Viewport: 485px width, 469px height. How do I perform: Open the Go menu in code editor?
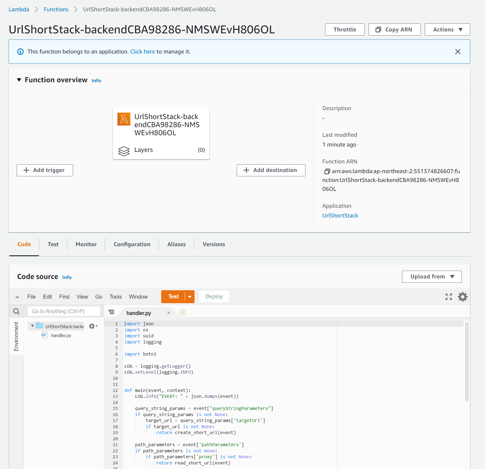tap(99, 297)
